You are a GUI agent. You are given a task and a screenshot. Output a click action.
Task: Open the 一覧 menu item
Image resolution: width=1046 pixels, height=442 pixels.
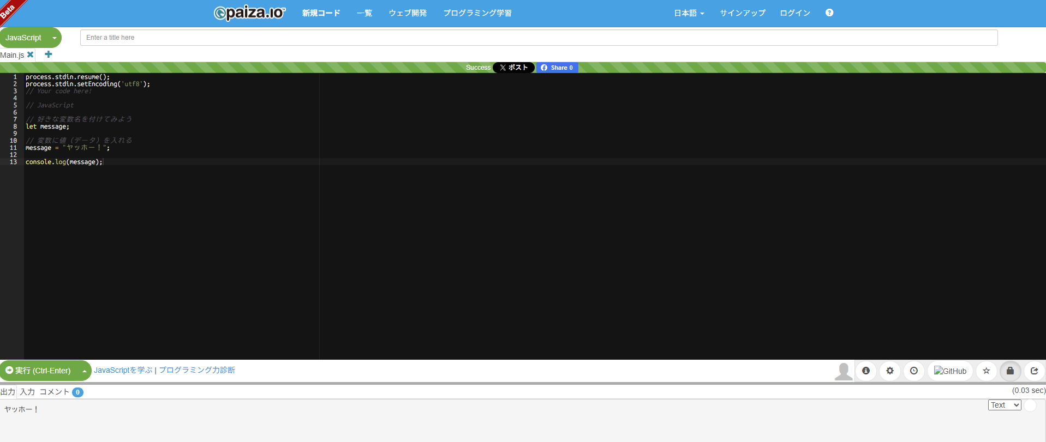point(364,13)
